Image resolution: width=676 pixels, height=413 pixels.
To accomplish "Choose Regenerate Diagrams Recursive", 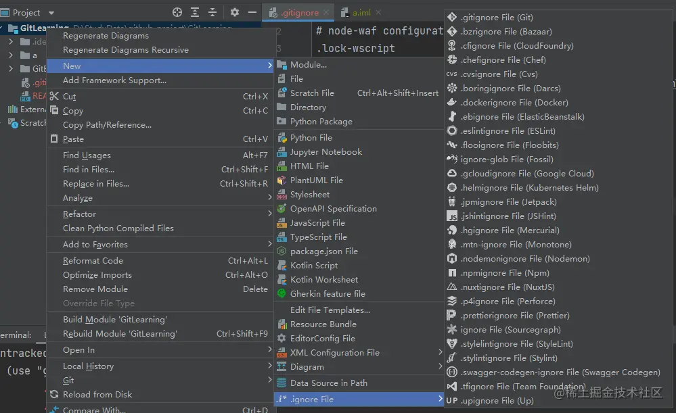I will (x=160, y=50).
